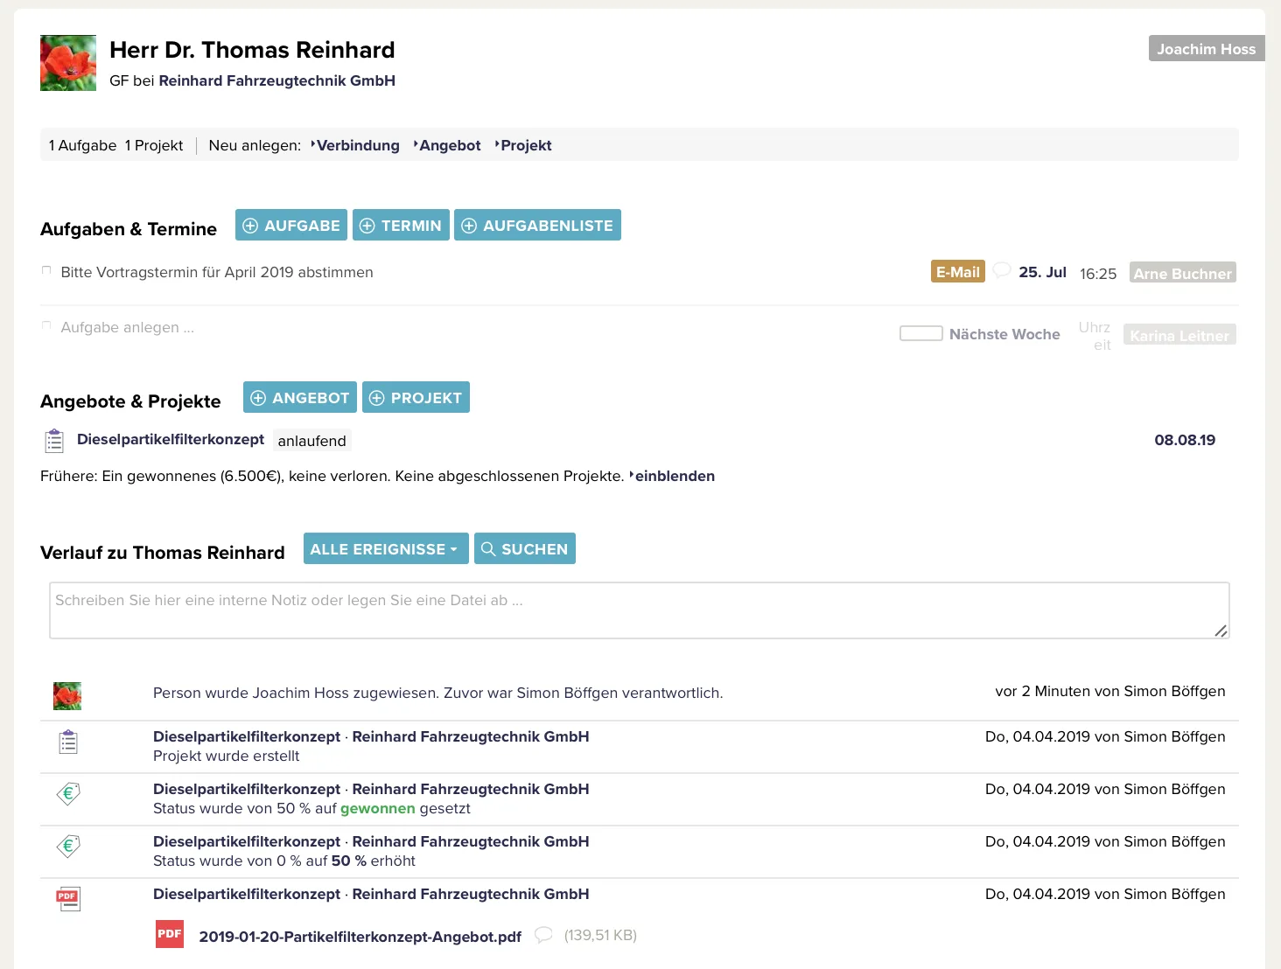Open the Joachim Hoss owner badge
1281x969 pixels.
(1206, 49)
